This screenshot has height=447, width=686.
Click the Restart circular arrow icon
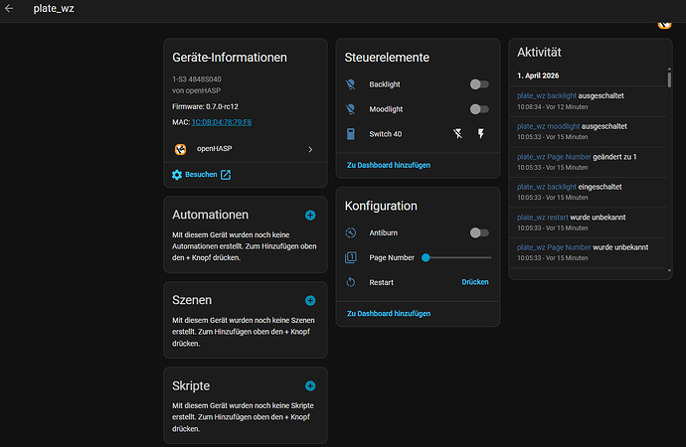pyautogui.click(x=350, y=282)
